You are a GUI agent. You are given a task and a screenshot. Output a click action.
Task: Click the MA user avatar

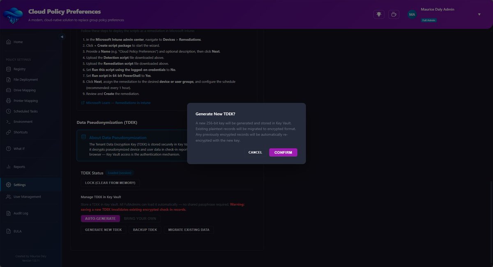[x=412, y=14]
